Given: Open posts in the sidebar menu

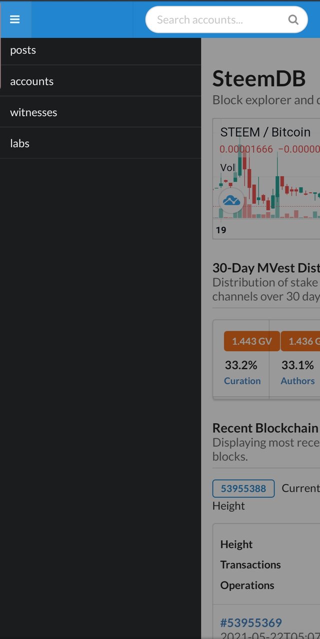Looking at the screenshot, I should point(23,50).
